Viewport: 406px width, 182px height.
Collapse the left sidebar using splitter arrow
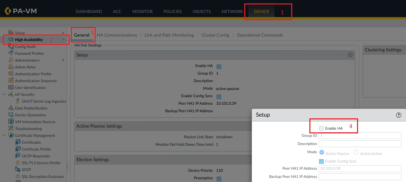pos(67,167)
